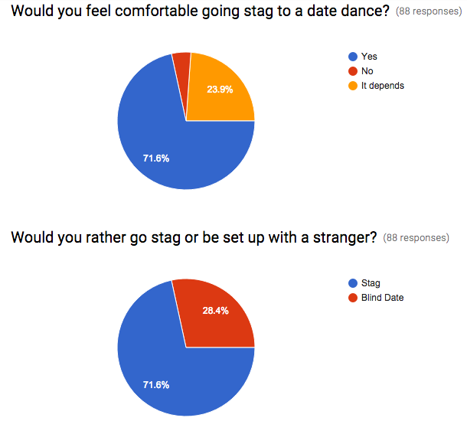This screenshot has width=467, height=421.
Task: Click the blue Yes legend dot
Action: 353,57
